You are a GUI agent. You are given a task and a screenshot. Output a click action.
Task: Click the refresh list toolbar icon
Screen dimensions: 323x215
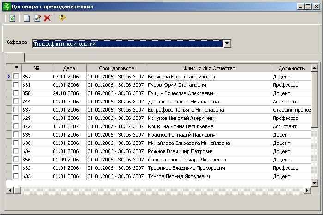12,18
